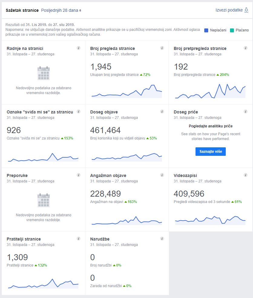Open the Oznake "sviđa mi se" za stranicu title
Image resolution: width=253 pixels, height=298 pixels.
[x=40, y=112]
